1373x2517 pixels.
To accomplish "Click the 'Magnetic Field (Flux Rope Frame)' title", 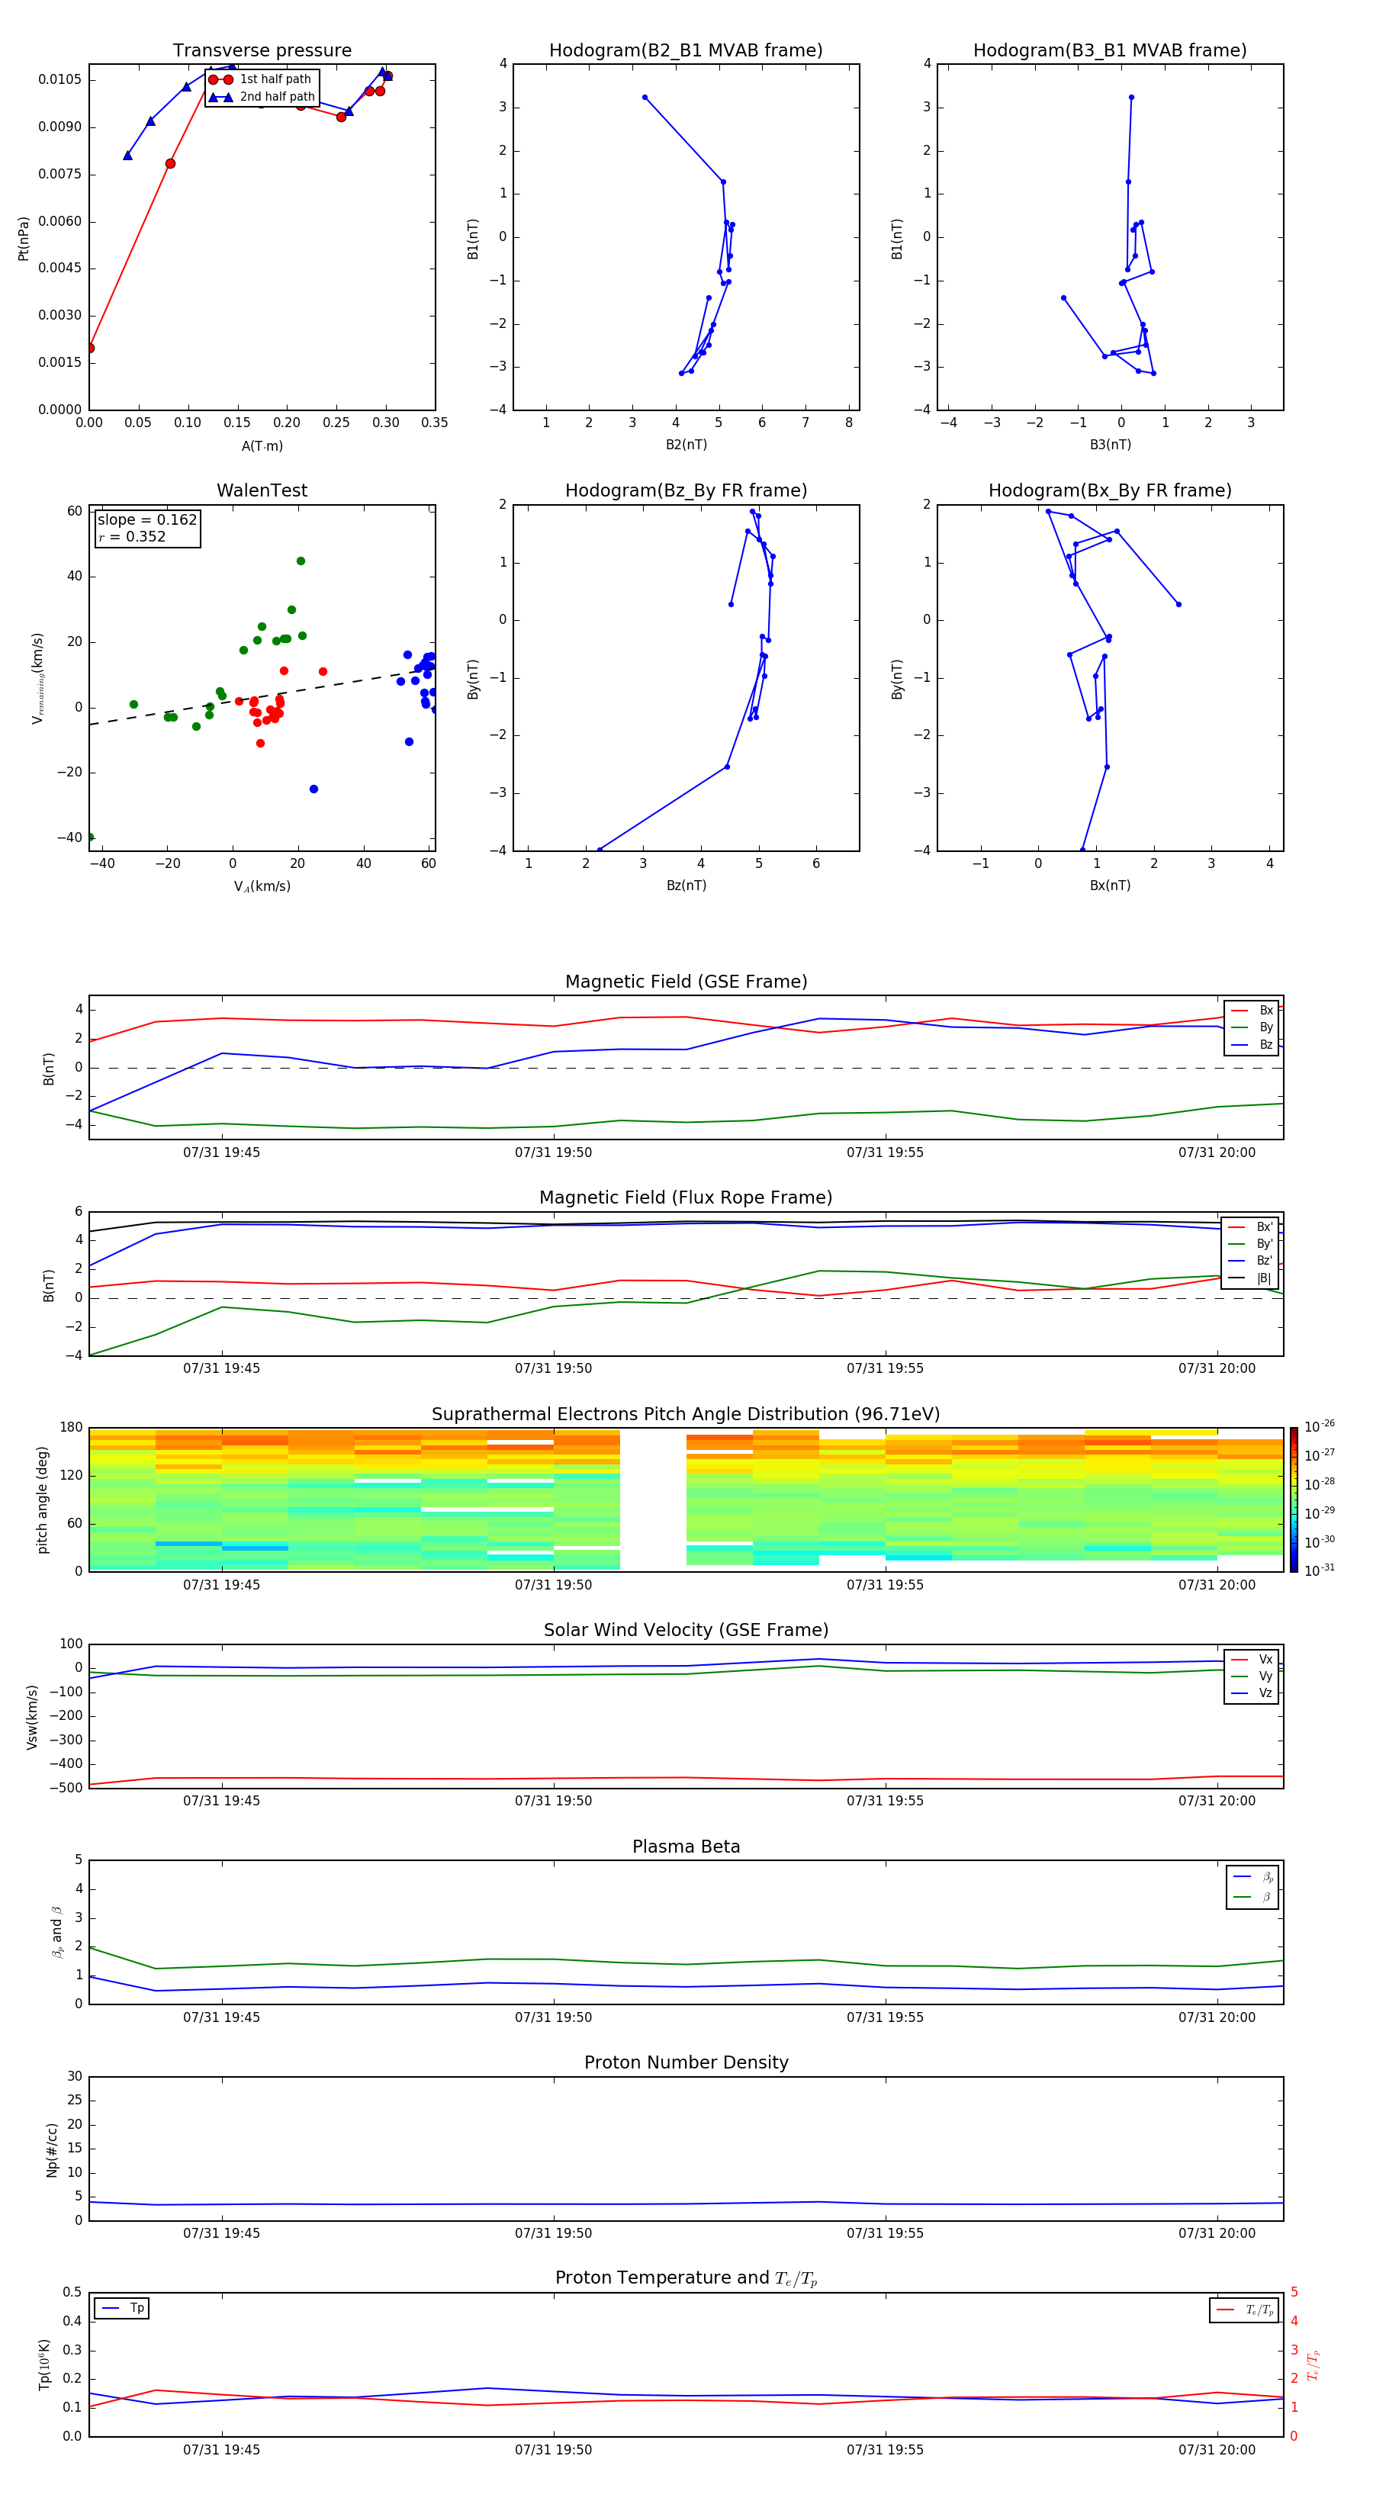I will [x=686, y=1198].
